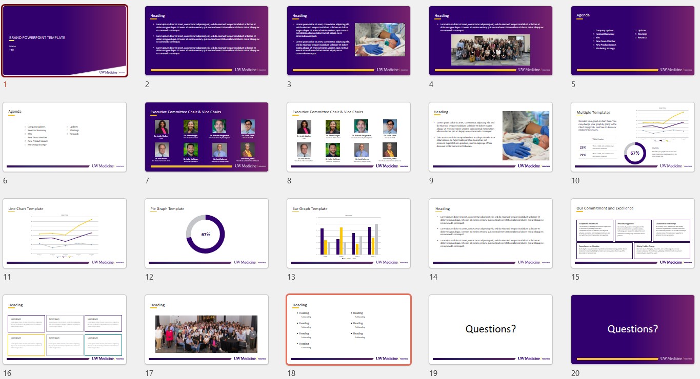Select slide 16 with Lorem Ipsum boxes
Viewport: 700px width, 379px height.
tap(65, 329)
